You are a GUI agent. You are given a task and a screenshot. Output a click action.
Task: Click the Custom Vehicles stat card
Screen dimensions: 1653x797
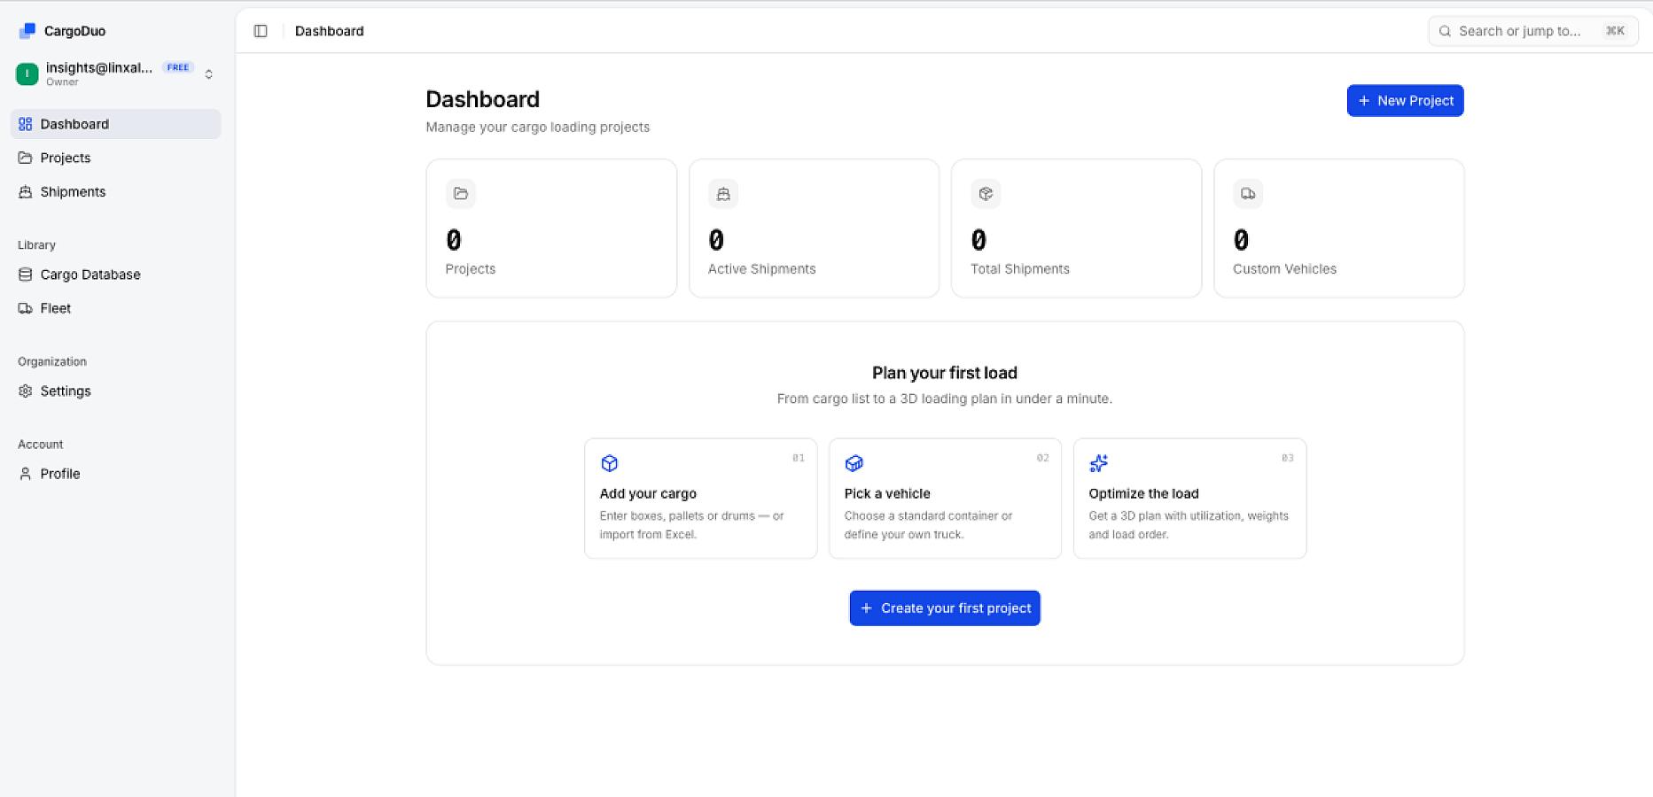[1338, 228]
